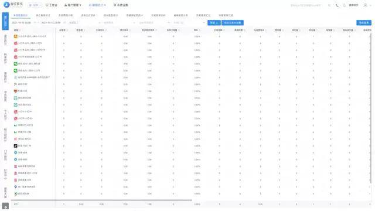
Task: Select the first underlined statistics tab
Action: click(21, 15)
